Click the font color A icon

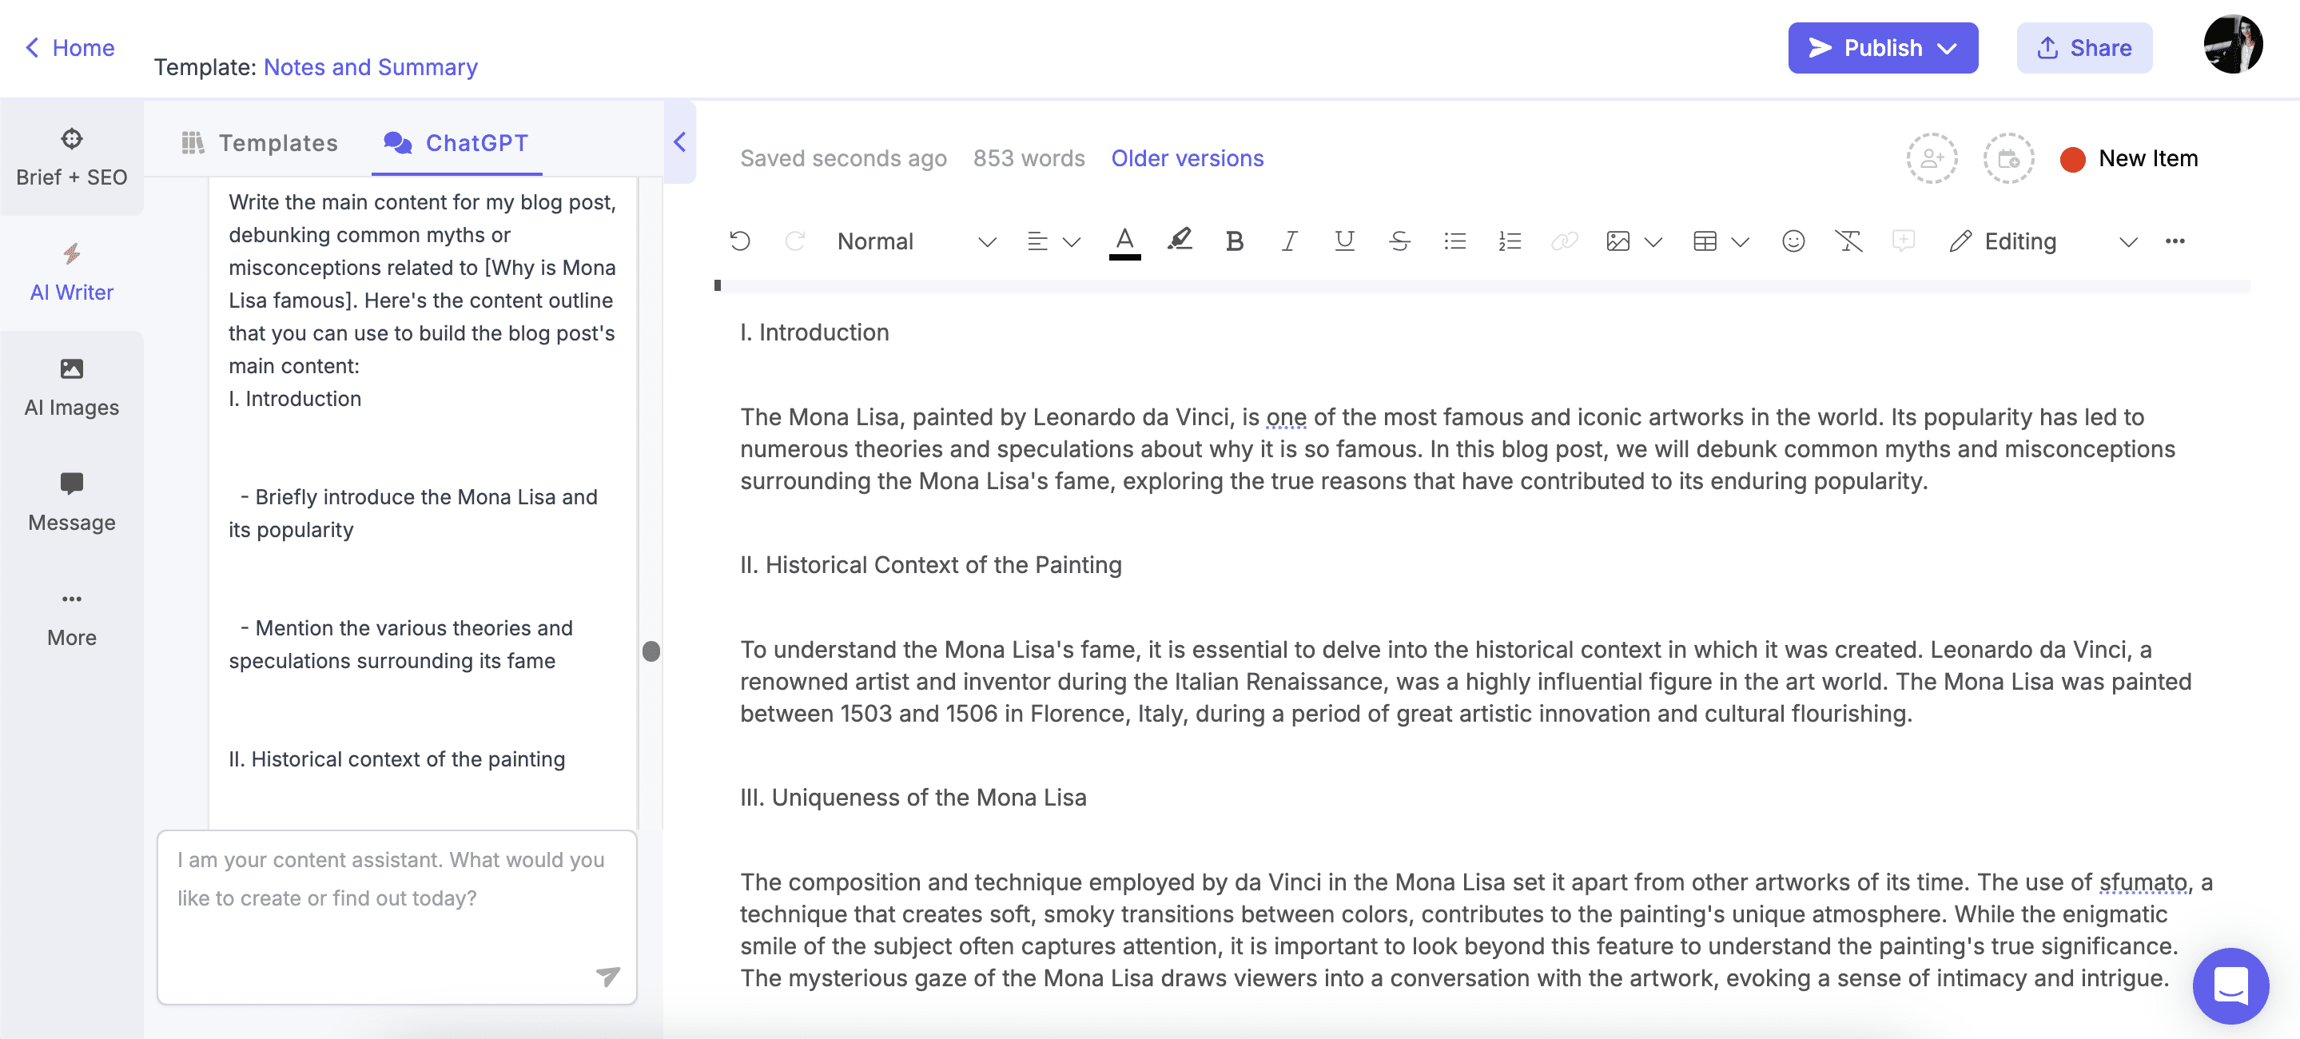1125,241
